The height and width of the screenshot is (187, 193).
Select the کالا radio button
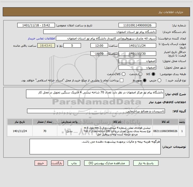(153, 74)
